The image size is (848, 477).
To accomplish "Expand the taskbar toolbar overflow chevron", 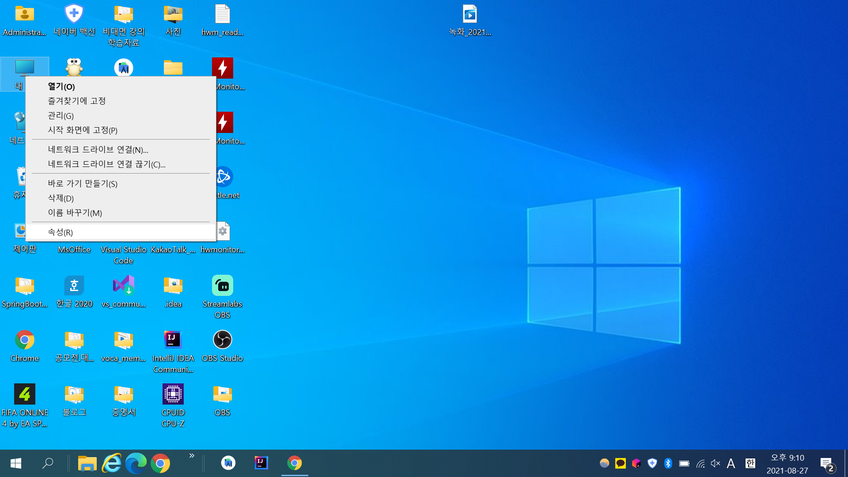I will [192, 456].
